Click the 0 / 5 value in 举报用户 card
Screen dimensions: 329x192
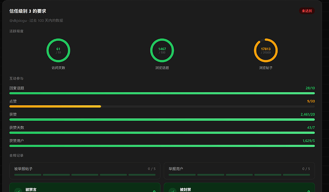coord(306,169)
